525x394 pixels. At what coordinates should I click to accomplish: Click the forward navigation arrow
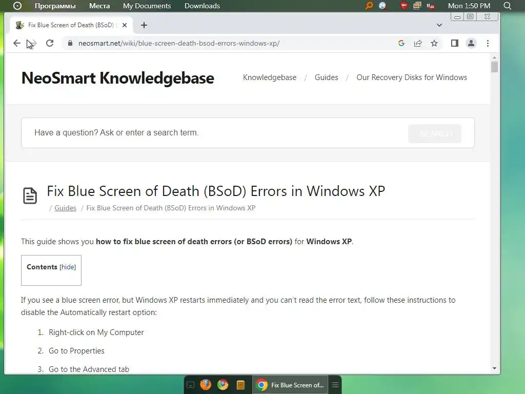(x=33, y=43)
